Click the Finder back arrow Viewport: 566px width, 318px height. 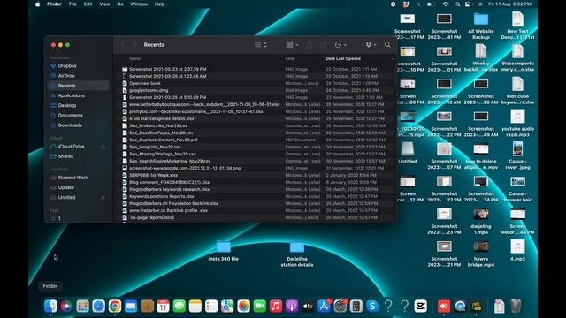point(123,45)
